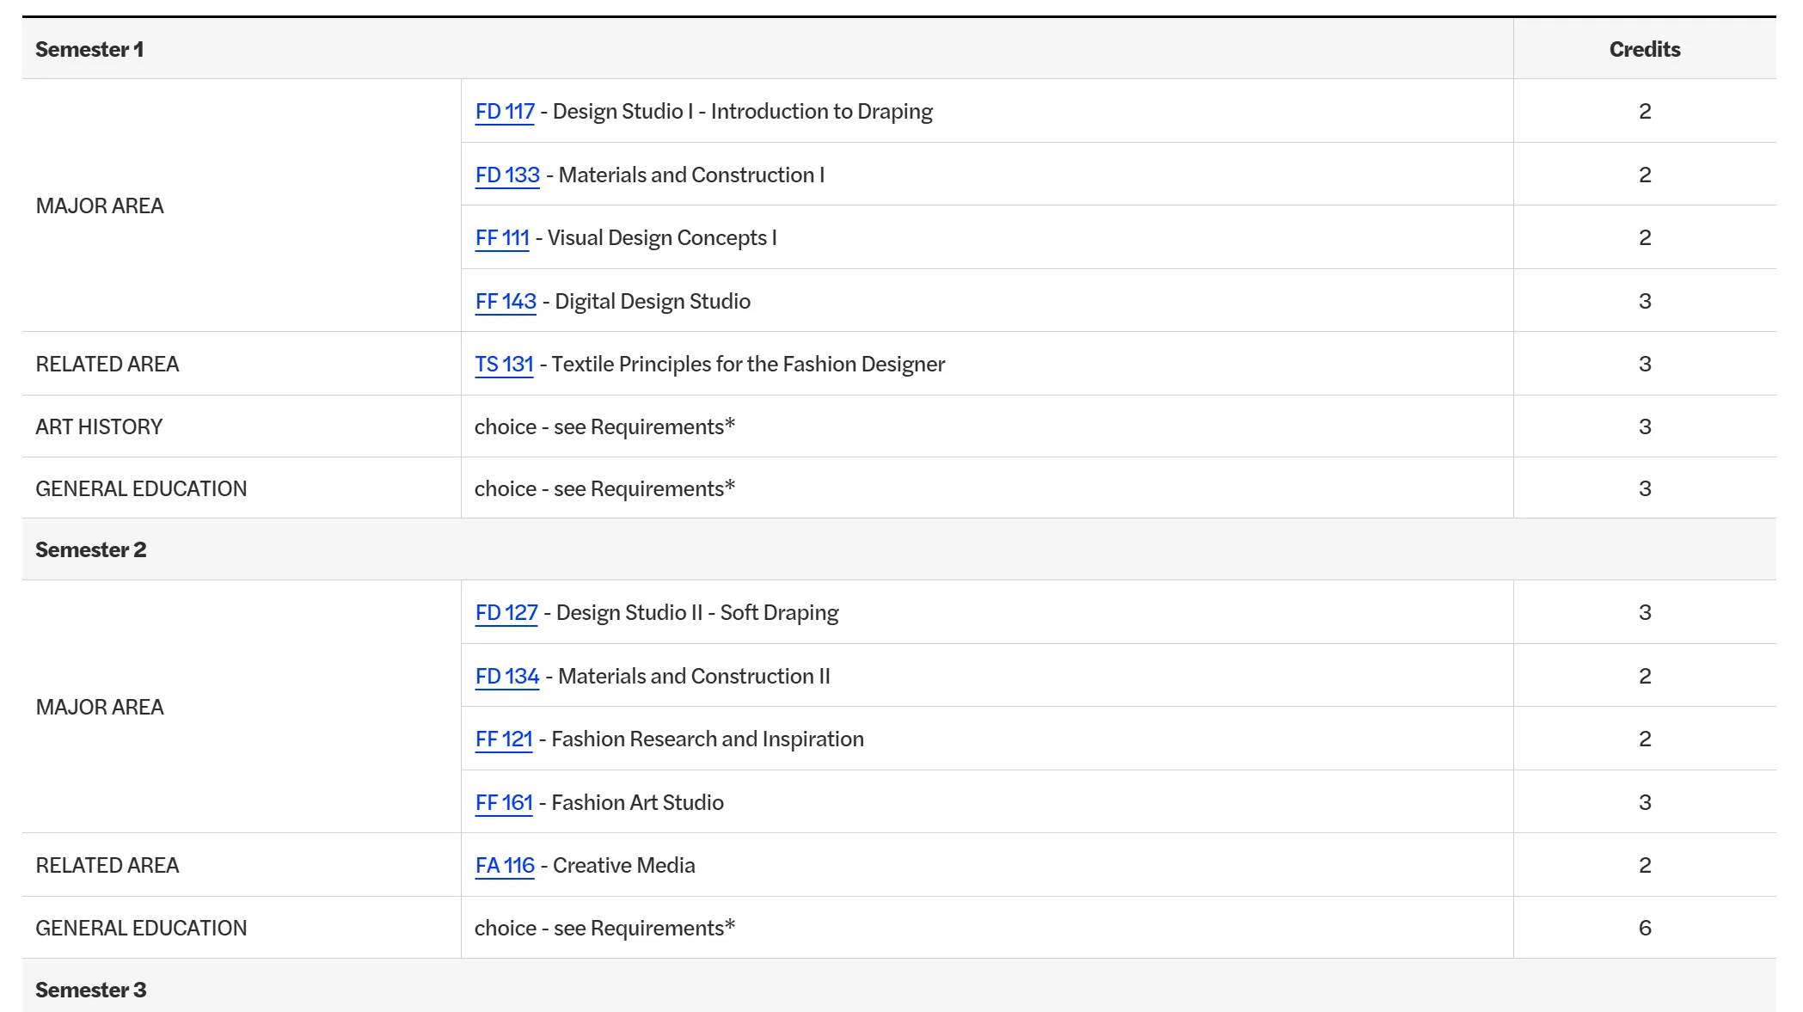The width and height of the screenshot is (1803, 1012).
Task: Click the Semester 1 heading
Action: [89, 50]
